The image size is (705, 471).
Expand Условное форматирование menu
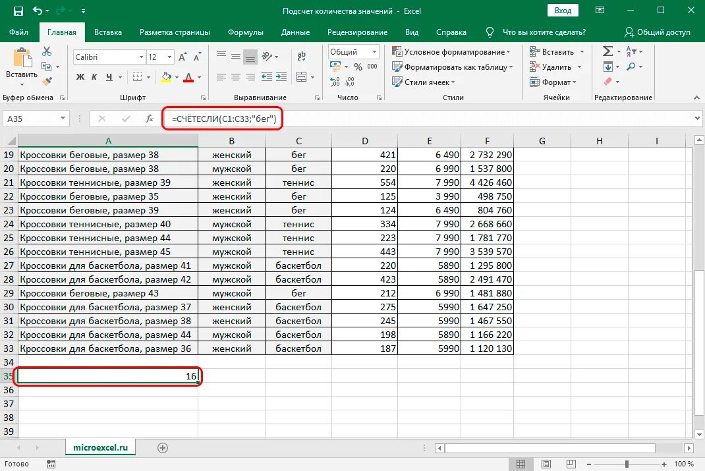pyautogui.click(x=451, y=51)
